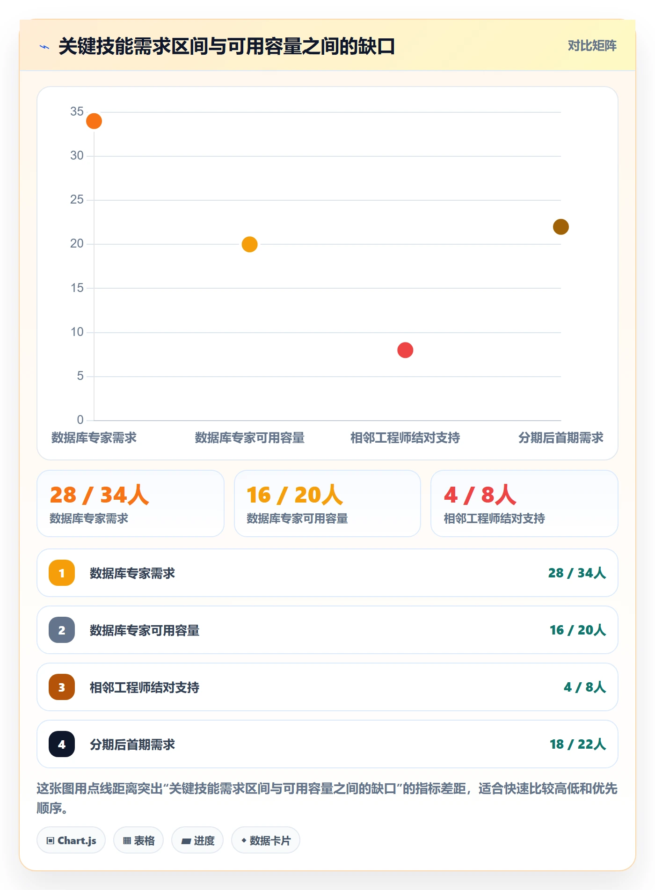655x890 pixels.
Task: Click the 16 / 20人 summary card value
Action: click(x=295, y=495)
